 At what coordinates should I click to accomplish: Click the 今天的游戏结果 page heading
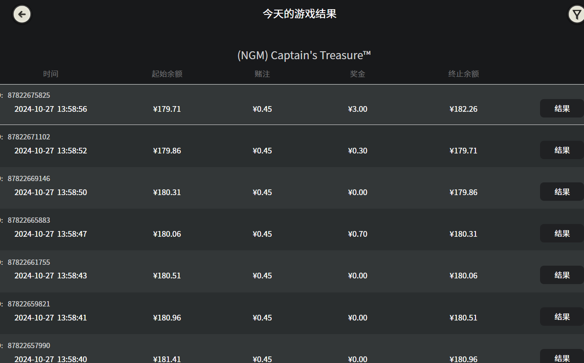[x=300, y=14]
